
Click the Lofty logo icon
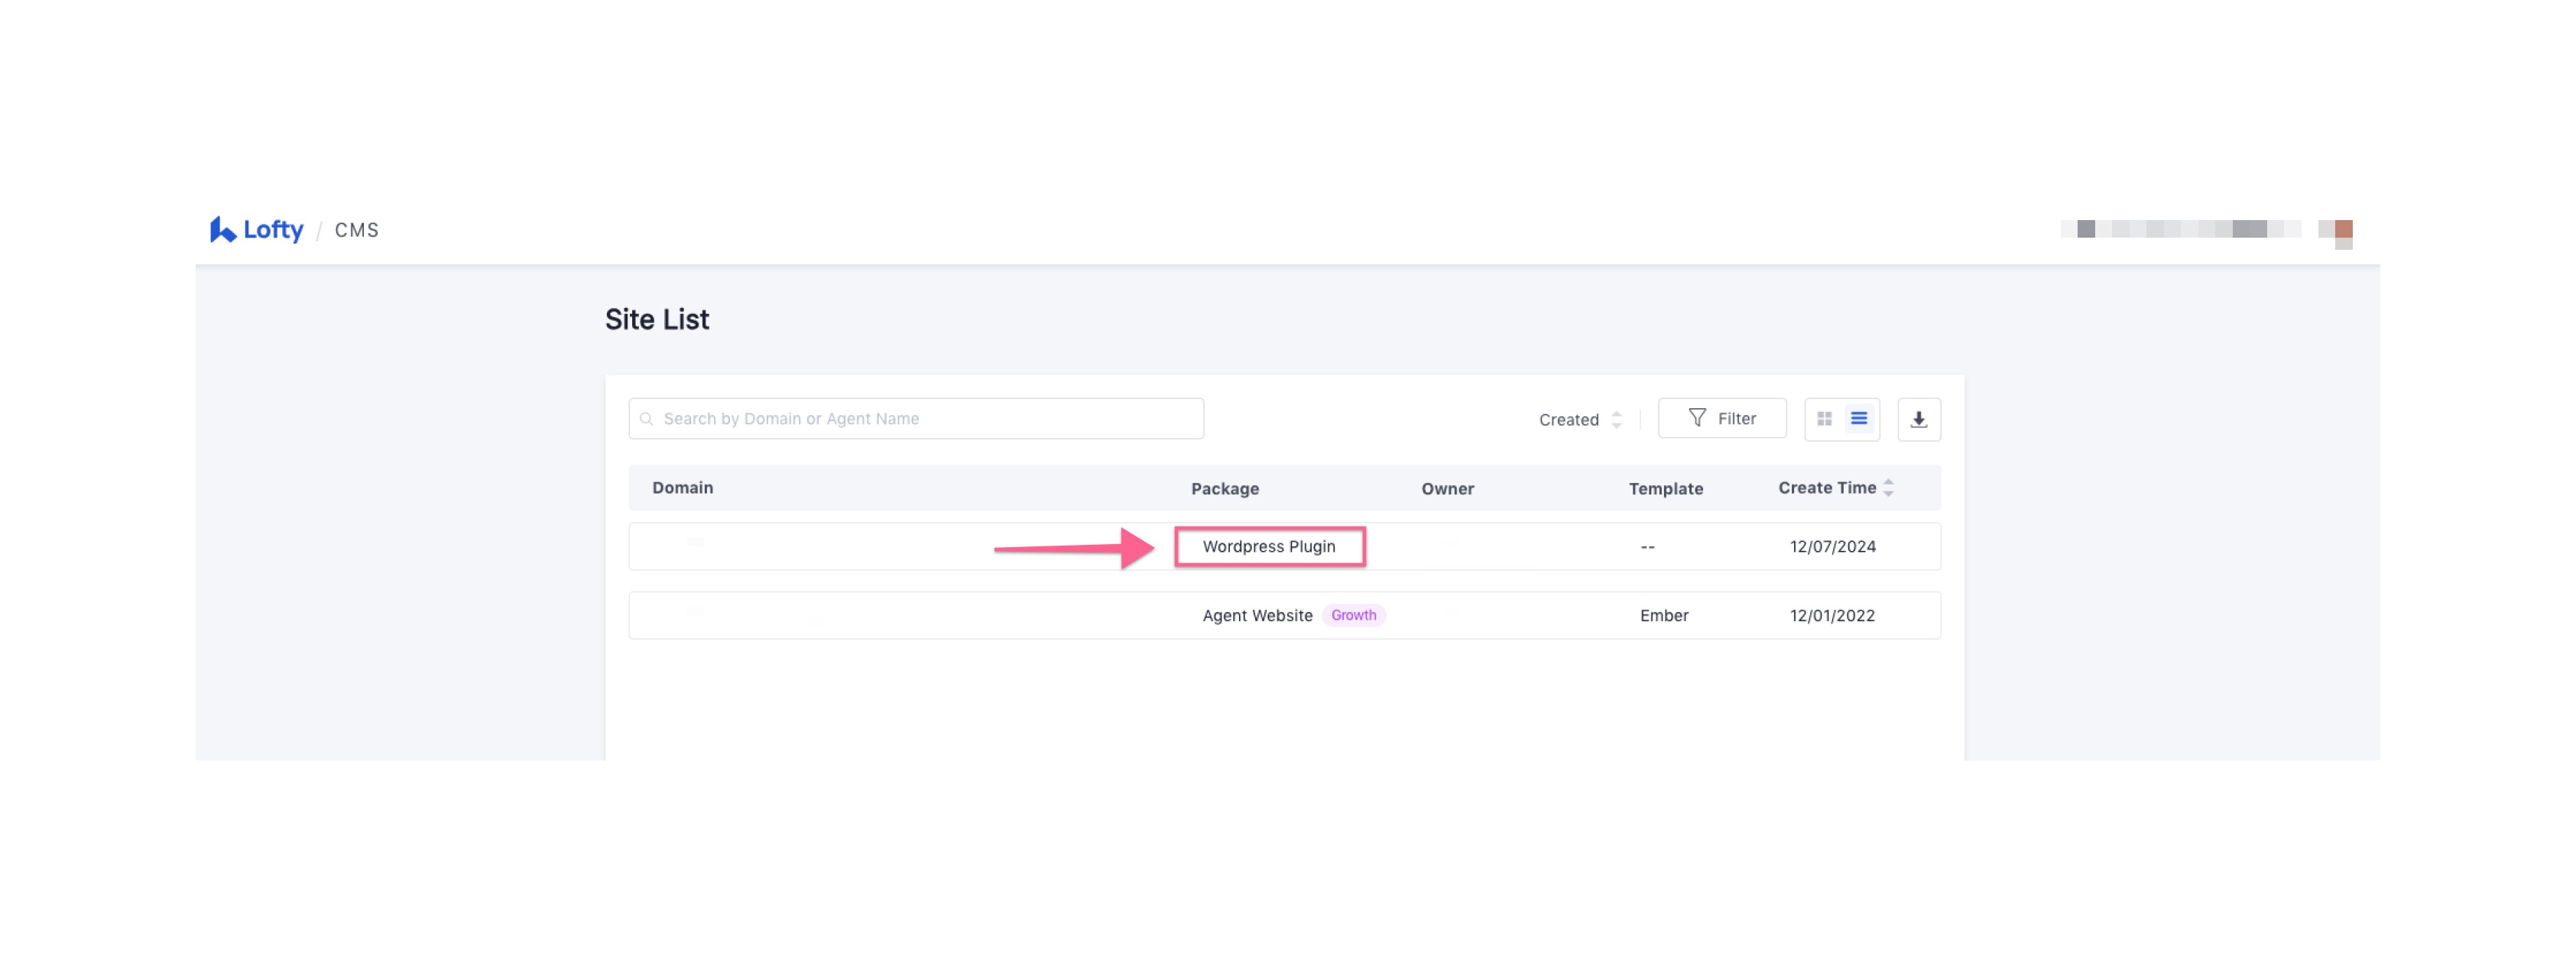tap(222, 229)
